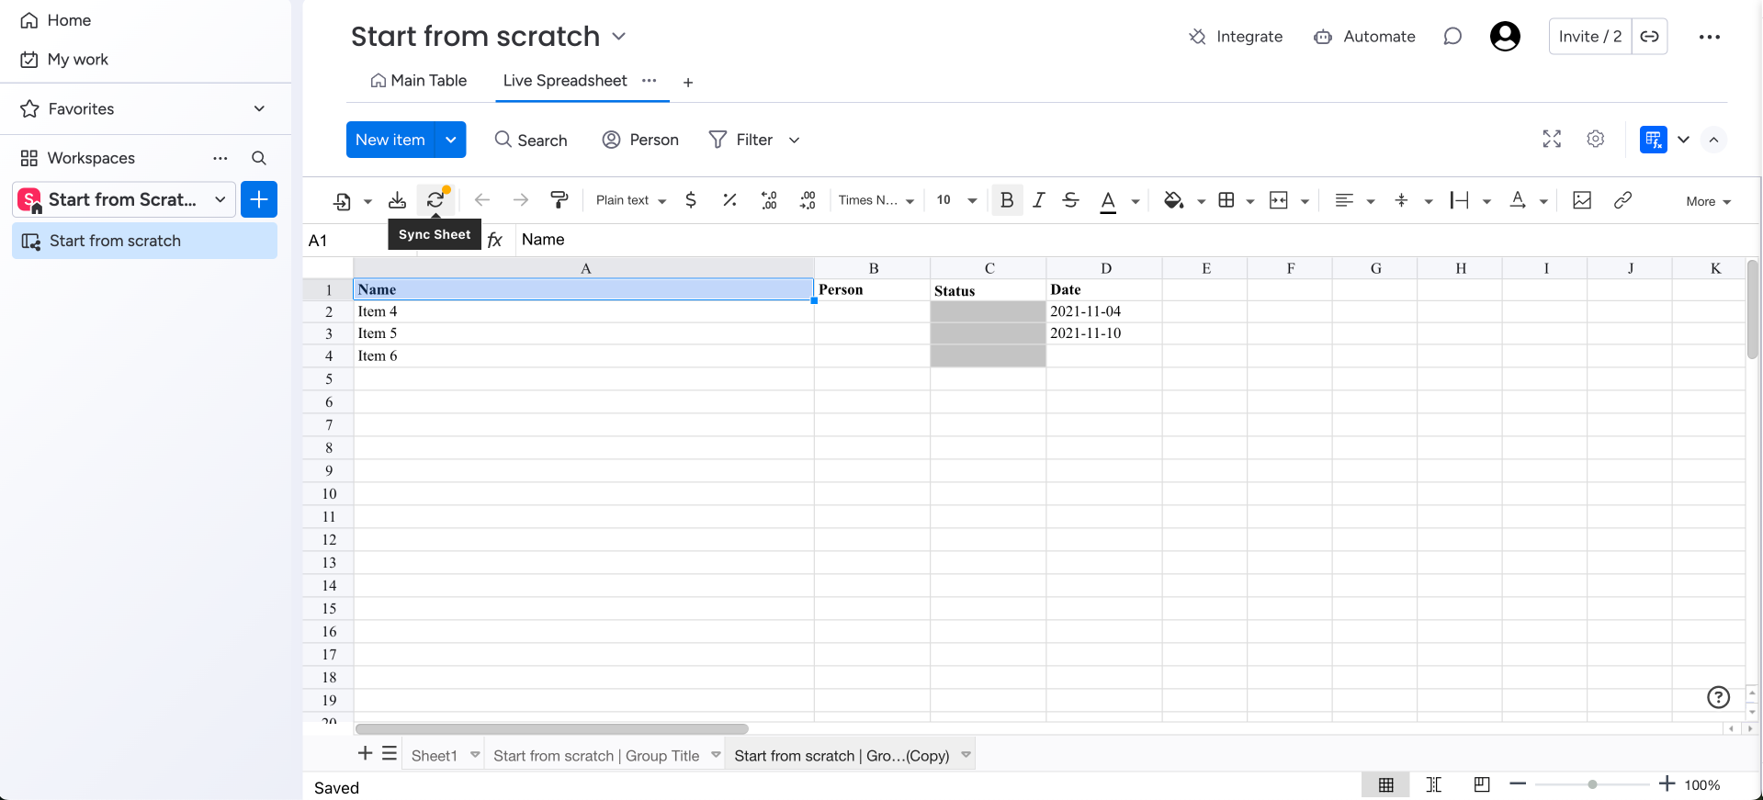This screenshot has width=1763, height=800.
Task: Toggle strikethrough formatting
Action: pos(1070,199)
